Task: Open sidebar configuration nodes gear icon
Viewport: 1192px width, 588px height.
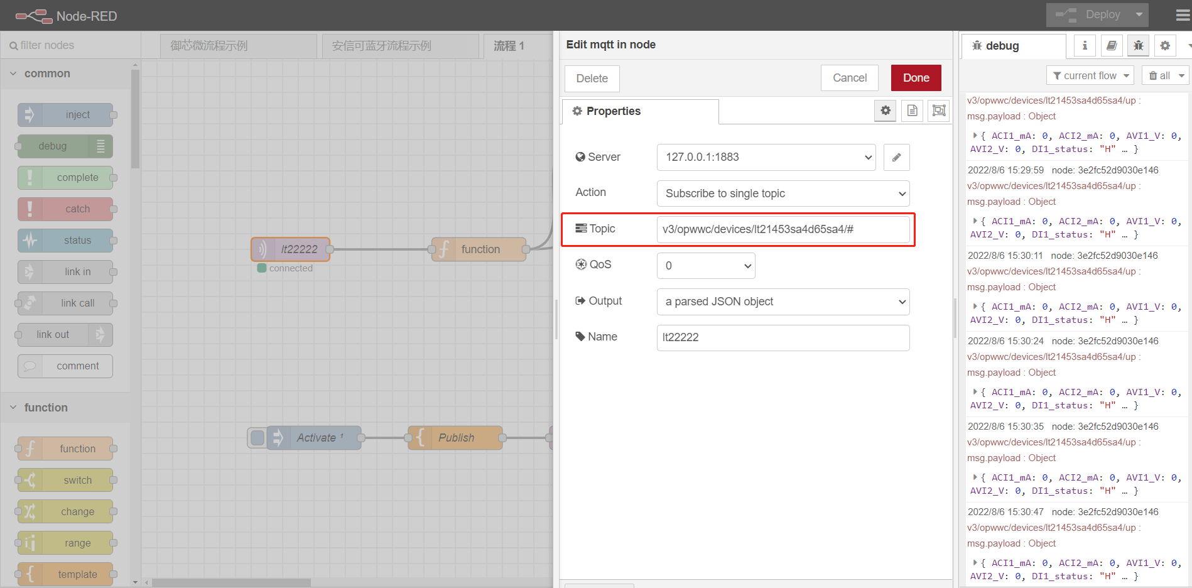Action: [1165, 45]
